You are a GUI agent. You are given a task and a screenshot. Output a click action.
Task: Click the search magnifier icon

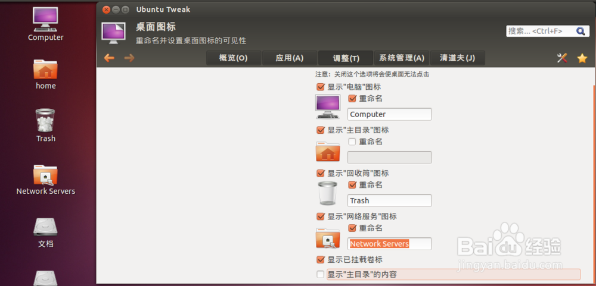(581, 31)
